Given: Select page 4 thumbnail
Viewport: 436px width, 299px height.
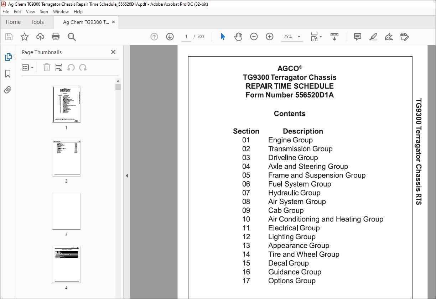Looking at the screenshot, I should tap(66, 264).
